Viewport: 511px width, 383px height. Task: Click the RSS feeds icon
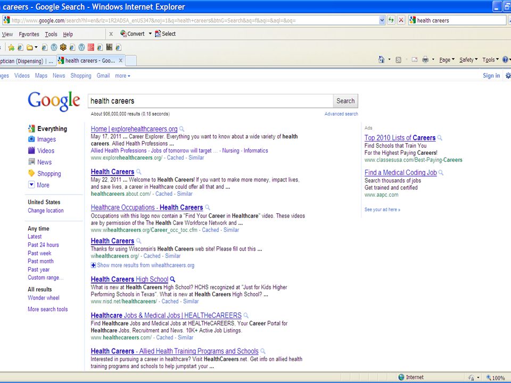(x=398, y=60)
